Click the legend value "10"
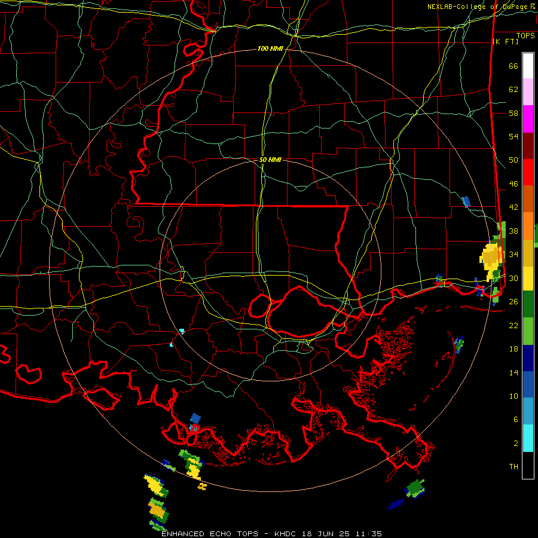This screenshot has width=538, height=538. pyautogui.click(x=513, y=396)
